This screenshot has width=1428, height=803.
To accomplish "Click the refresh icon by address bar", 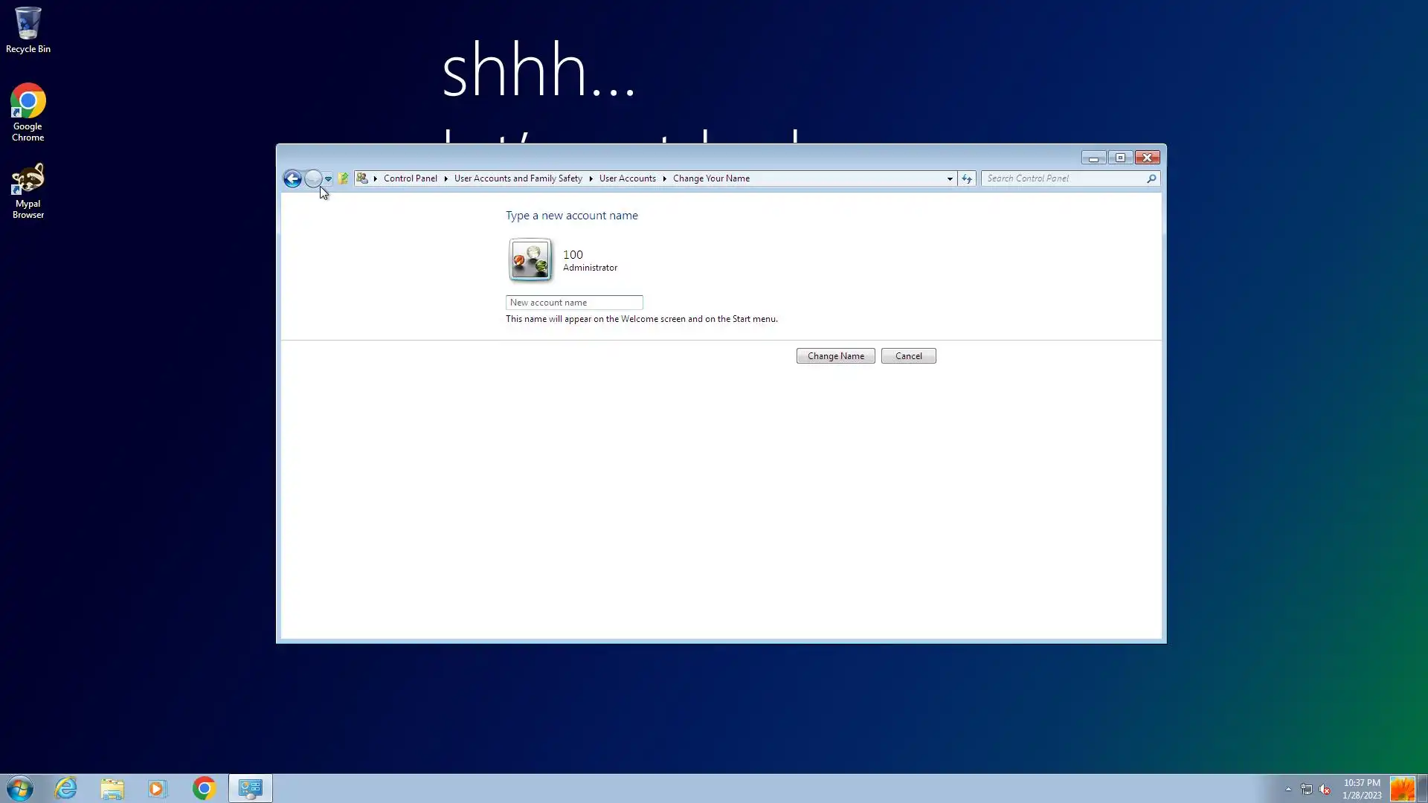I will (x=966, y=178).
